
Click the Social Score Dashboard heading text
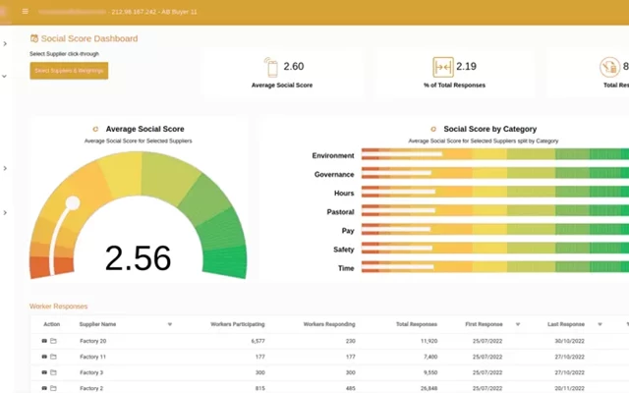(89, 38)
